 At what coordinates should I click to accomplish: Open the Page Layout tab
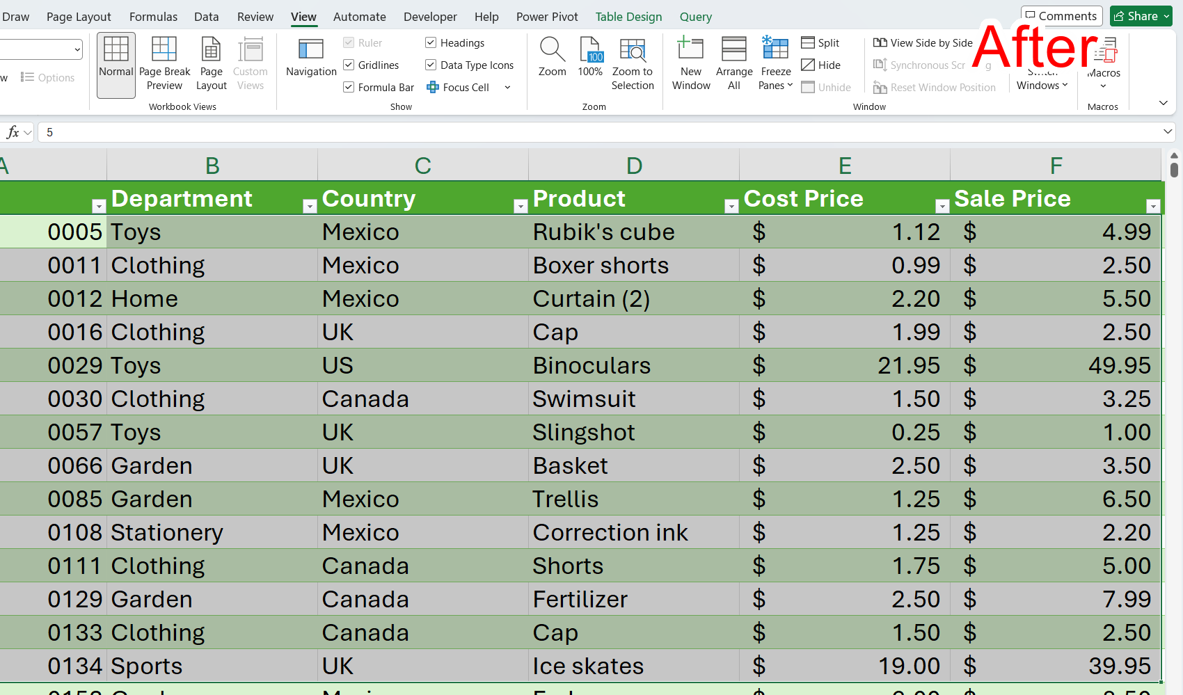pos(79,17)
